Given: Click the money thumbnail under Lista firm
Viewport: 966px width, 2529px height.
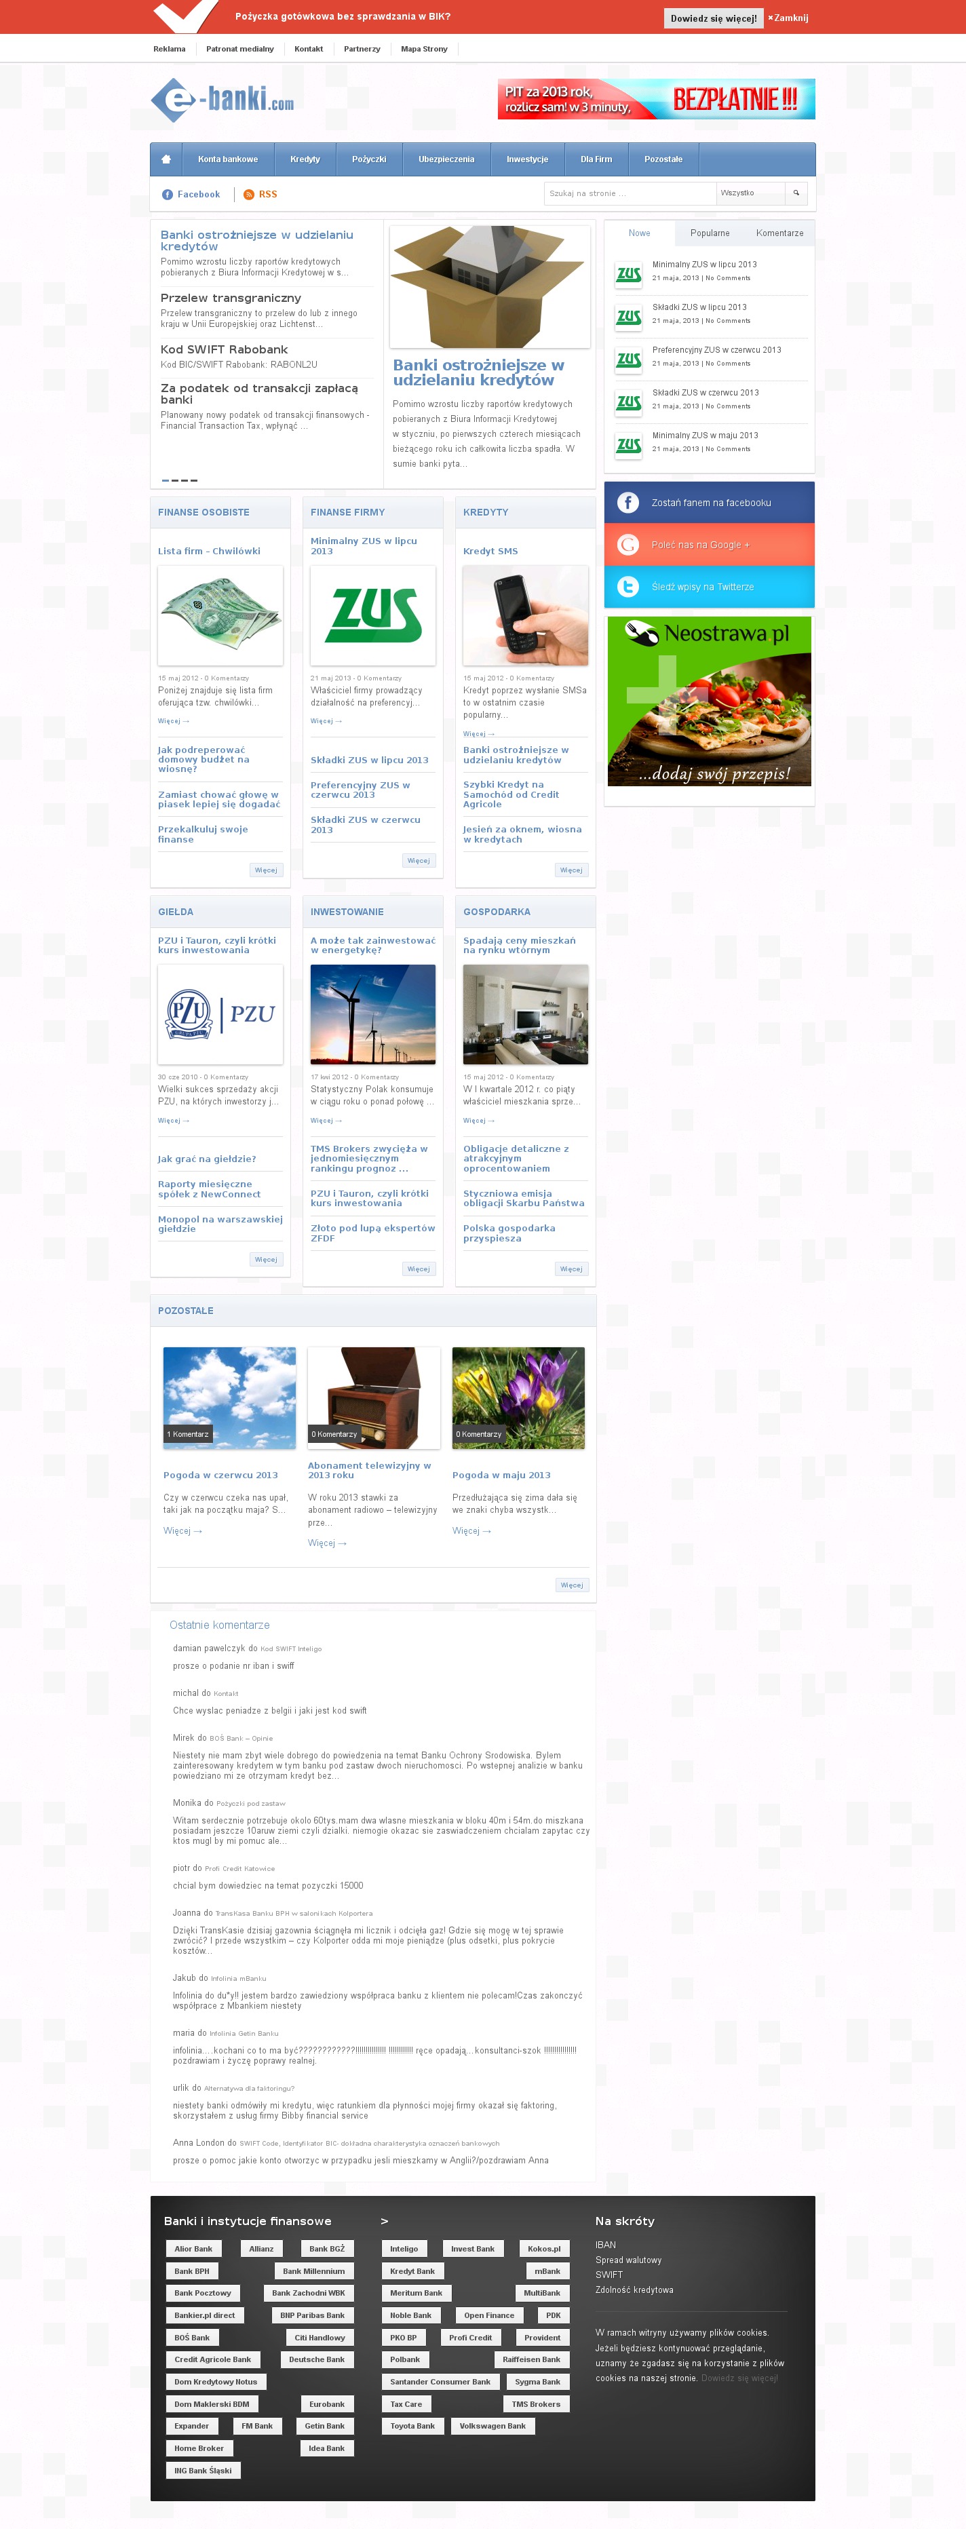Looking at the screenshot, I should [x=221, y=615].
